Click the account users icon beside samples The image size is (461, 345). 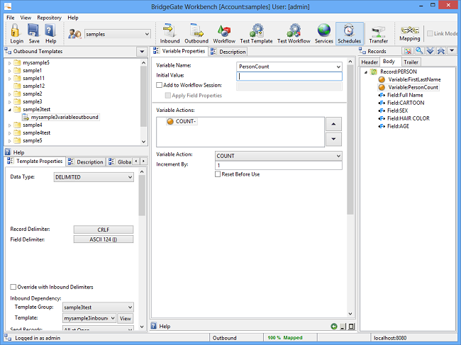74,34
